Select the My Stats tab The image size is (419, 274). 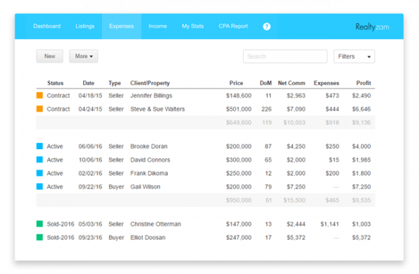coord(193,26)
